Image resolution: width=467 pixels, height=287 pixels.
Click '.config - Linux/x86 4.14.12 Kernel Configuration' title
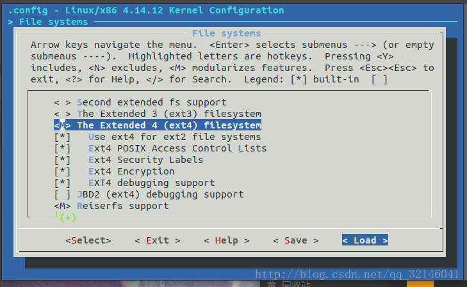[146, 10]
